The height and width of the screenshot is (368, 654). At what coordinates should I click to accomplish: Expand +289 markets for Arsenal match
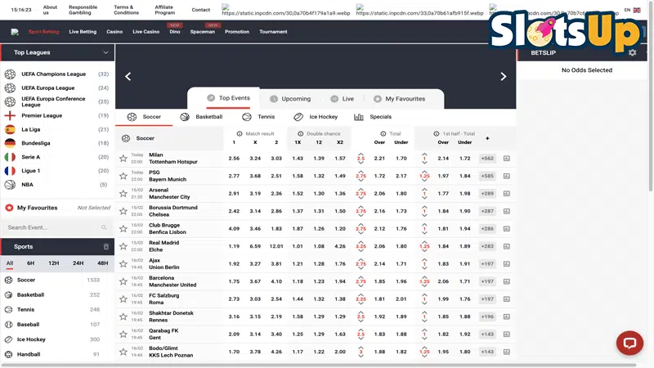[487, 194]
